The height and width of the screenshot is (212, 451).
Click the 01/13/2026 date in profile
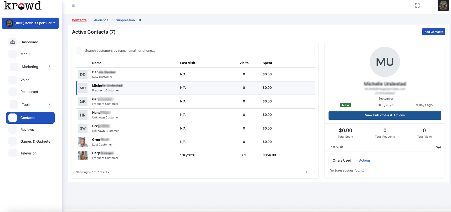click(x=385, y=105)
